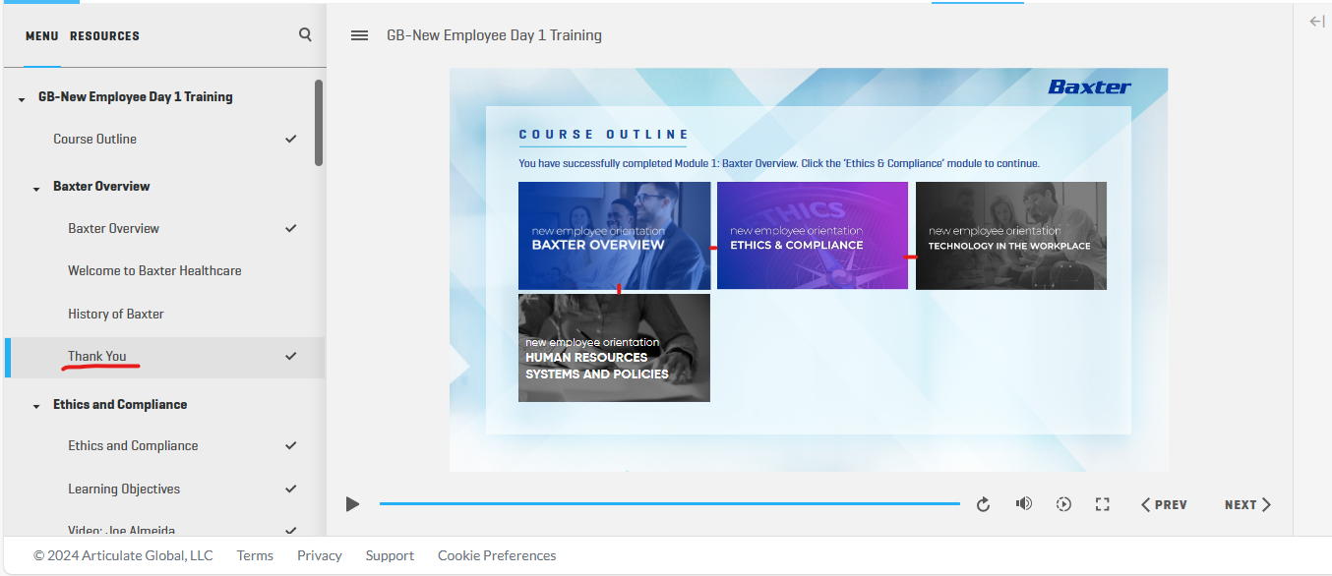Click the Thank You completion checkmark
The width and height of the screenshot is (1332, 576).
tap(290, 356)
